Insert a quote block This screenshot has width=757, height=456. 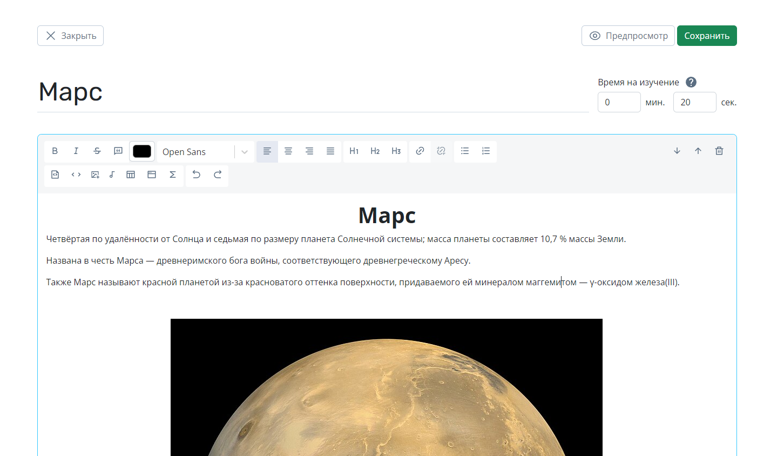118,151
